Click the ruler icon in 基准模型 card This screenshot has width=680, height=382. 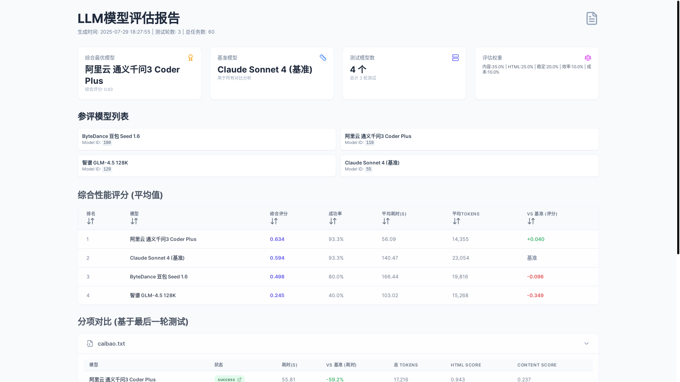(323, 58)
